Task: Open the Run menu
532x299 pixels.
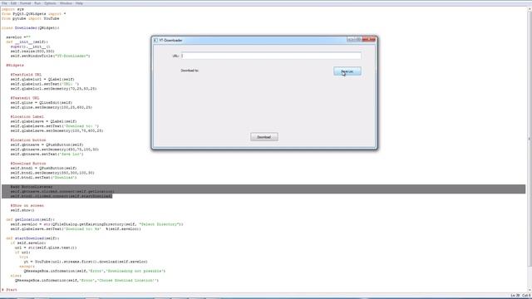Action: 37,3
